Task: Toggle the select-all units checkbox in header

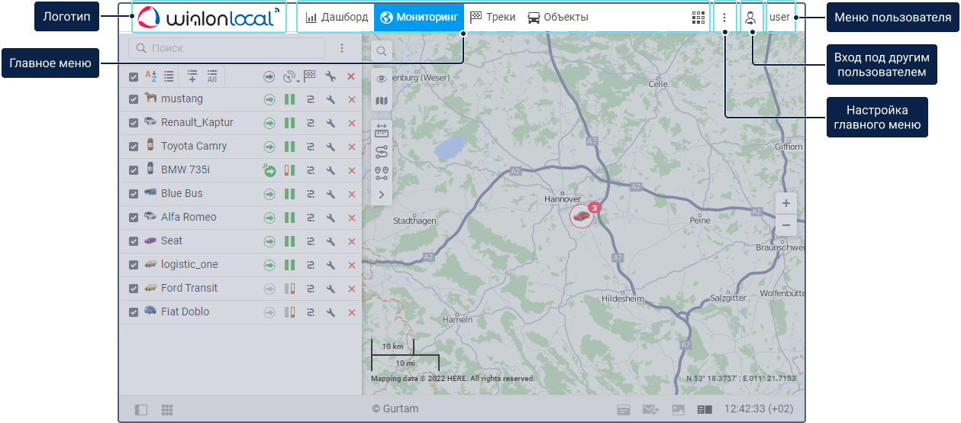Action: pos(134,76)
